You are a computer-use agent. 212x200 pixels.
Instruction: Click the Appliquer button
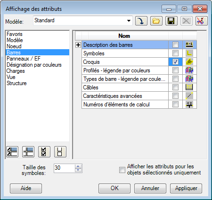[x=186, y=188]
